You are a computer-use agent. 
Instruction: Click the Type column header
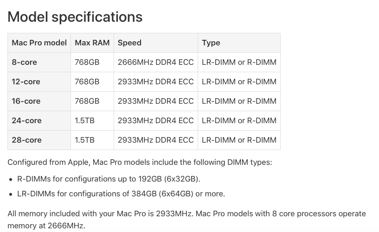coord(239,43)
